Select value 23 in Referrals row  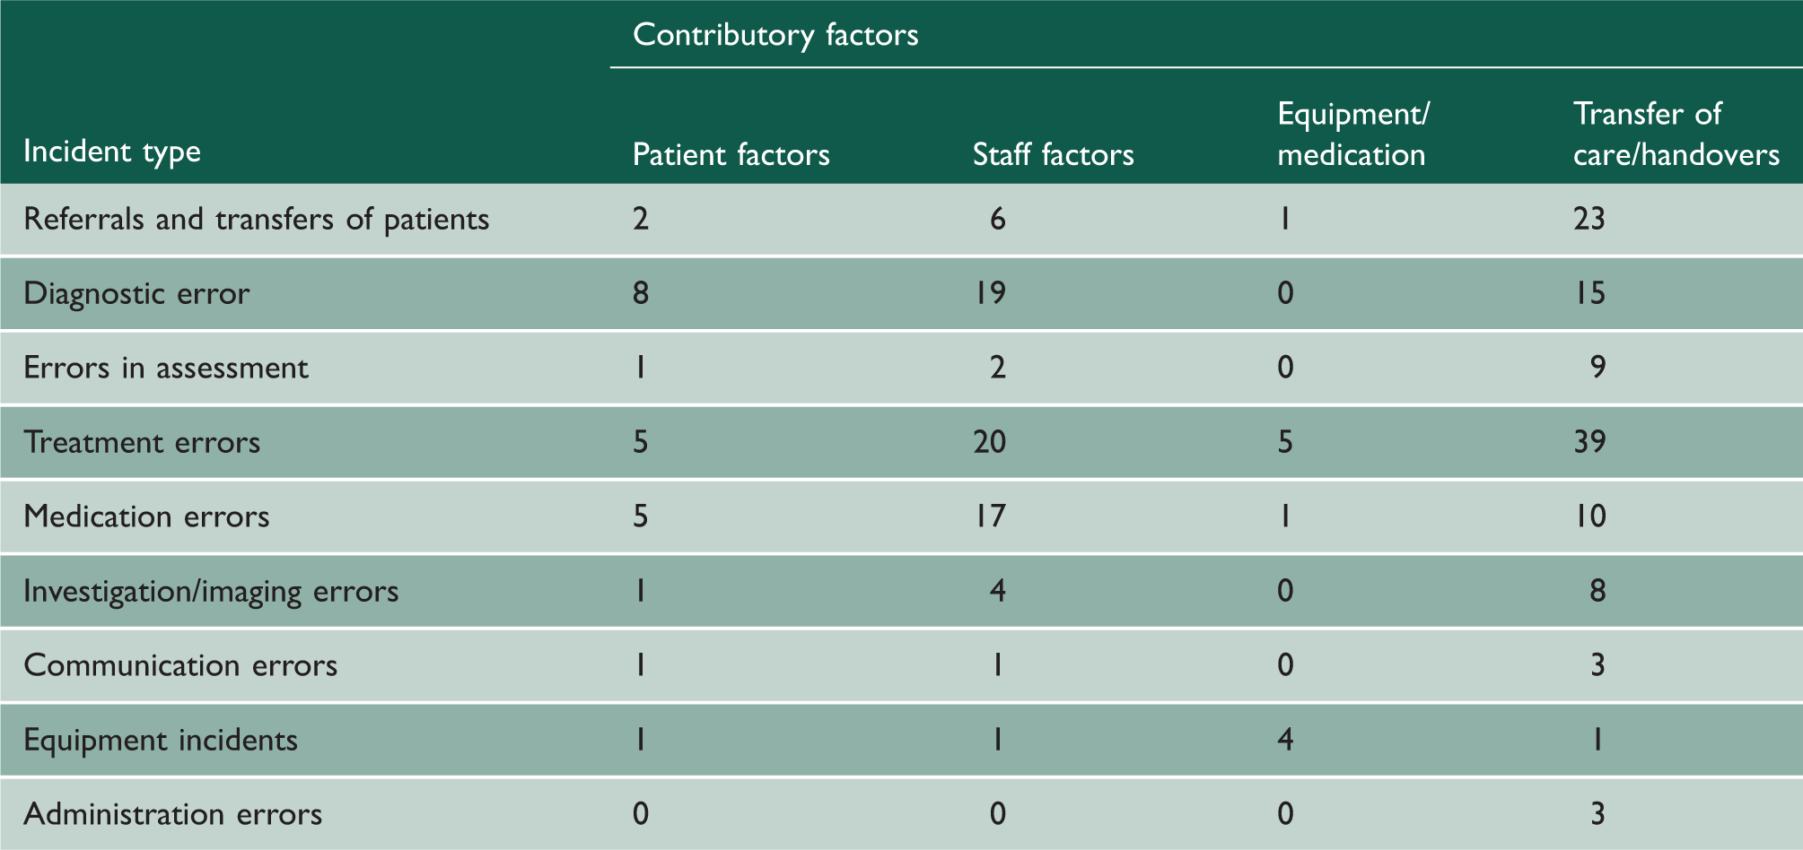(x=1589, y=220)
